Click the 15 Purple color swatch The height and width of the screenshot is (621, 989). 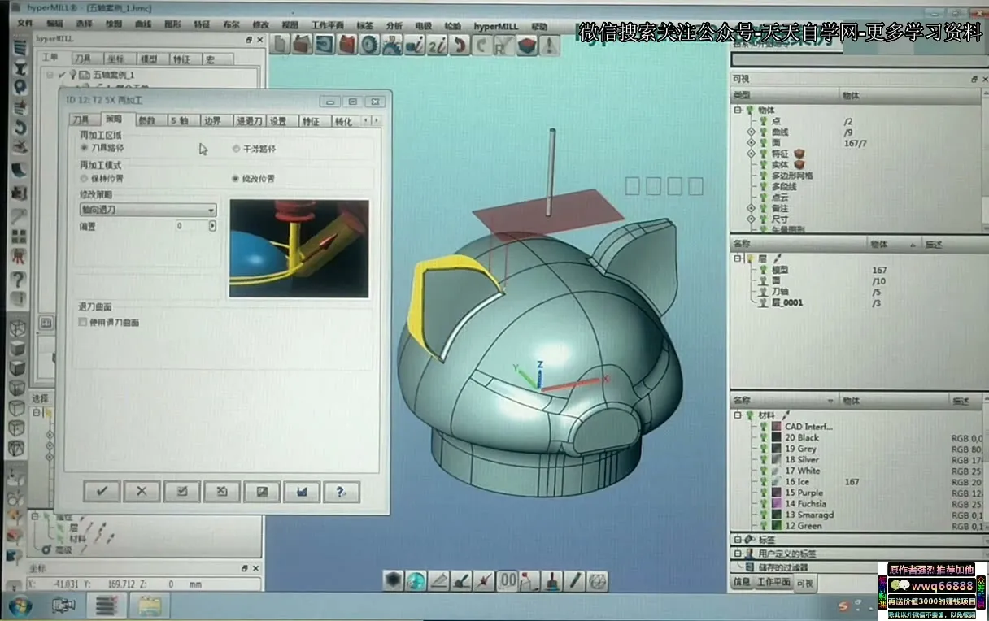pyautogui.click(x=777, y=493)
